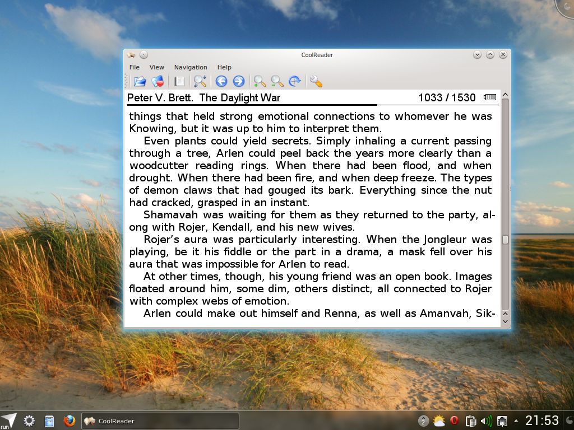The image size is (574, 430).
Task: Click the word 'Amanvah,' in the last line
Action: click(x=445, y=314)
